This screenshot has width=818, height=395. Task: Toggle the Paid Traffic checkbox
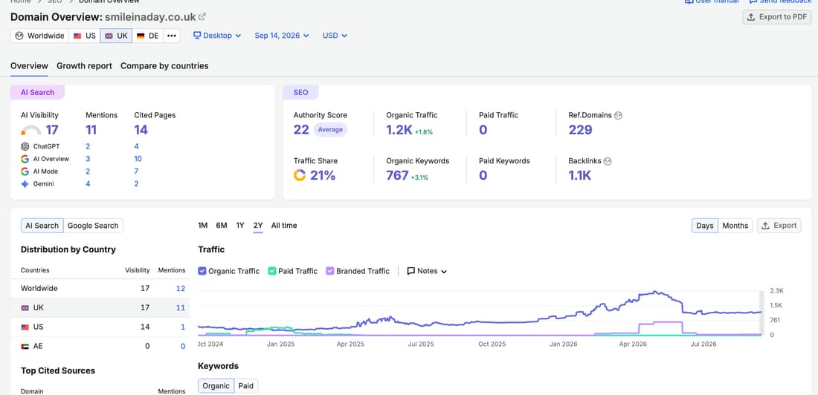(x=271, y=271)
